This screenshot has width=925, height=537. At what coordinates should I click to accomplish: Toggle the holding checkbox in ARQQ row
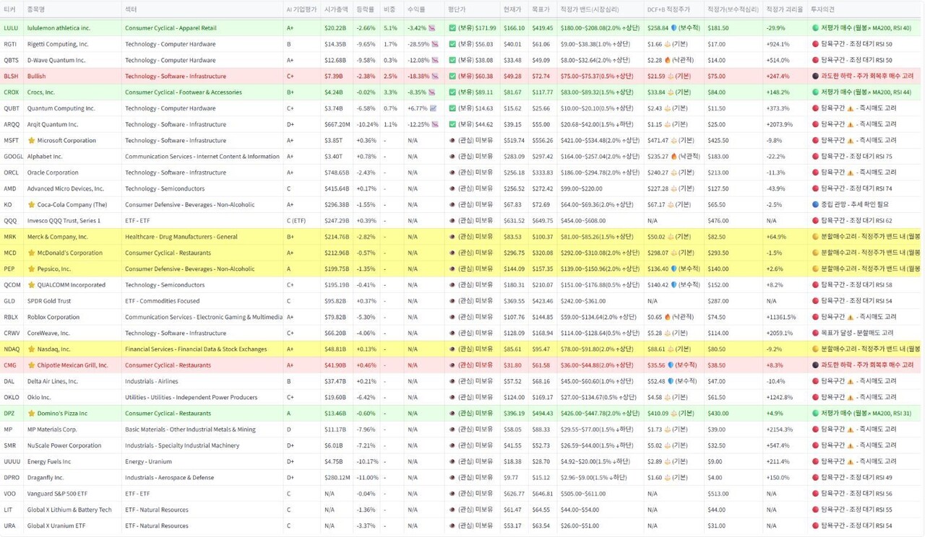click(452, 124)
